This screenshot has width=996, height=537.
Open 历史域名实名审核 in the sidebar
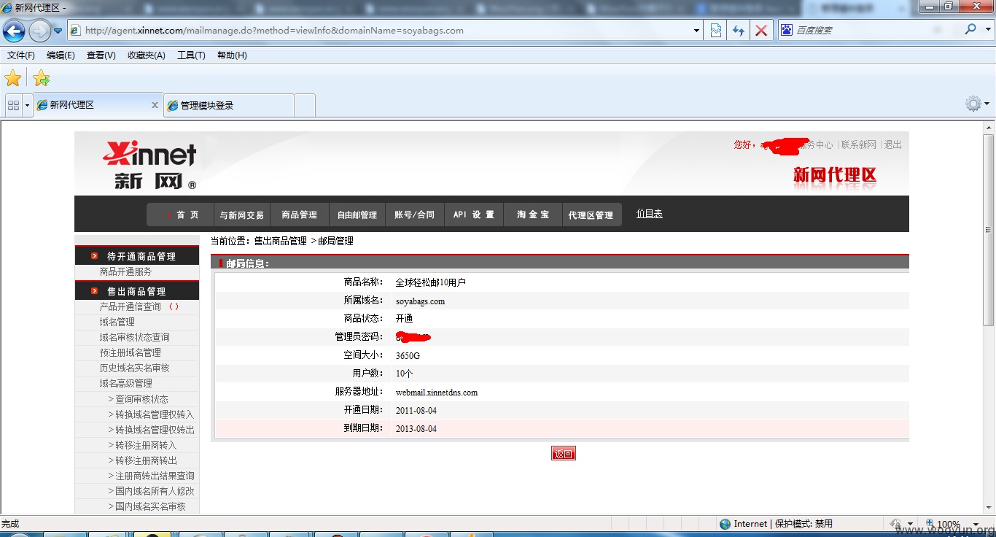point(134,368)
